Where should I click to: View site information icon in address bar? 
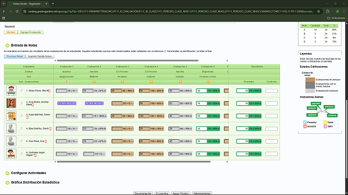click(x=25, y=11)
